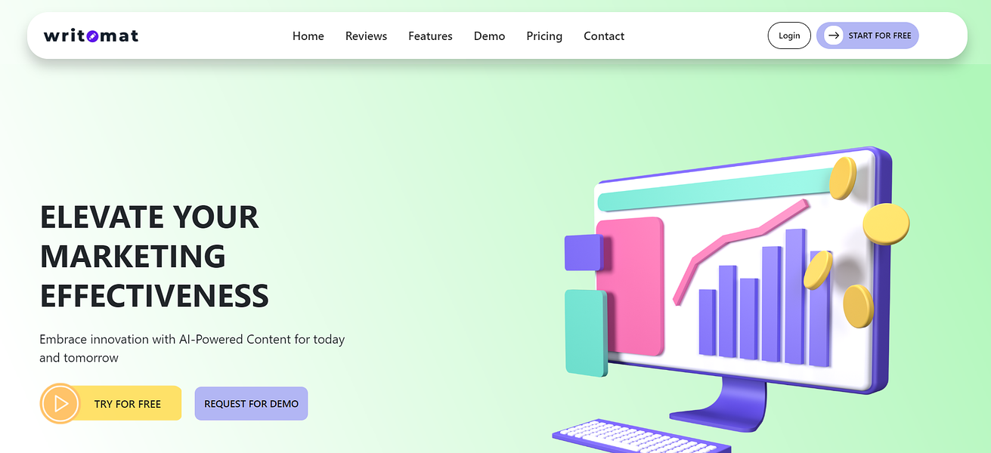Go to the Reviews section
The height and width of the screenshot is (453, 991).
coord(366,35)
